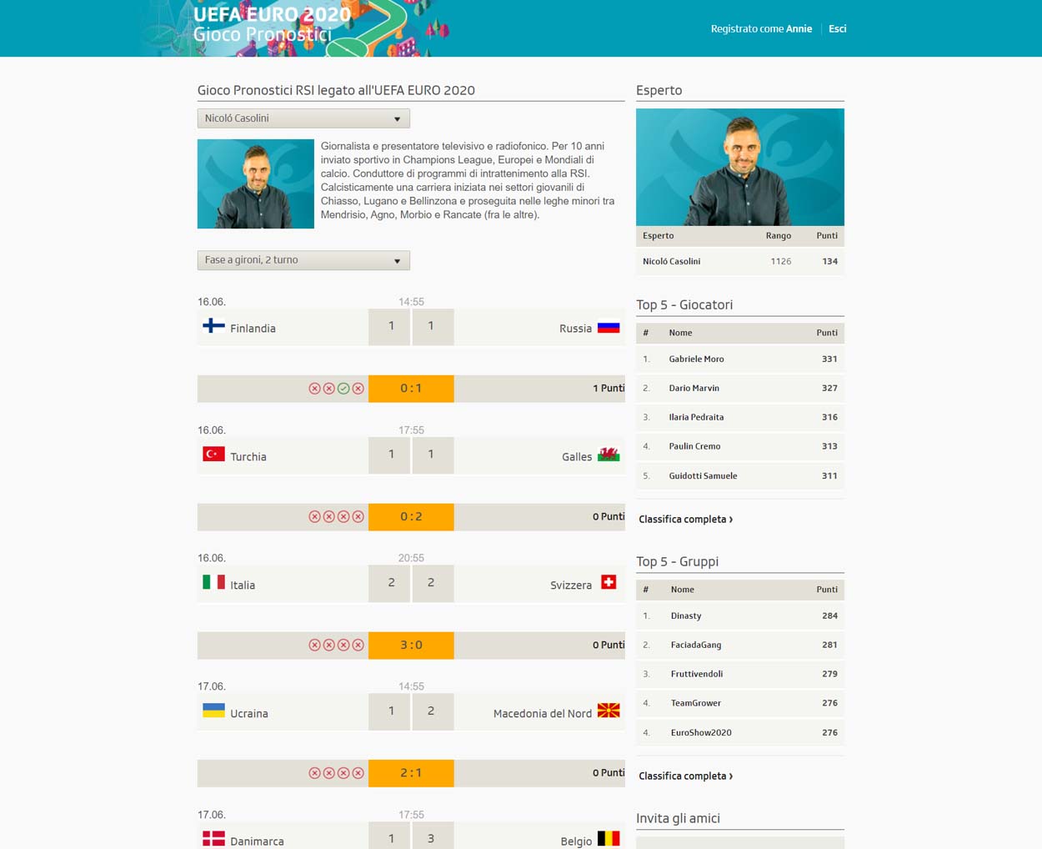Click the Invita gli amici heading
The image size is (1042, 849).
point(678,818)
